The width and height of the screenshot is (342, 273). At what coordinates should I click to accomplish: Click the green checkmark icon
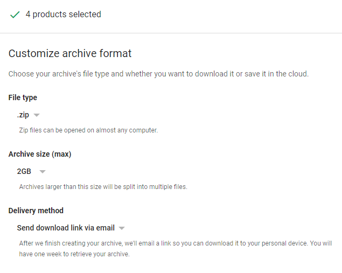[x=15, y=15]
